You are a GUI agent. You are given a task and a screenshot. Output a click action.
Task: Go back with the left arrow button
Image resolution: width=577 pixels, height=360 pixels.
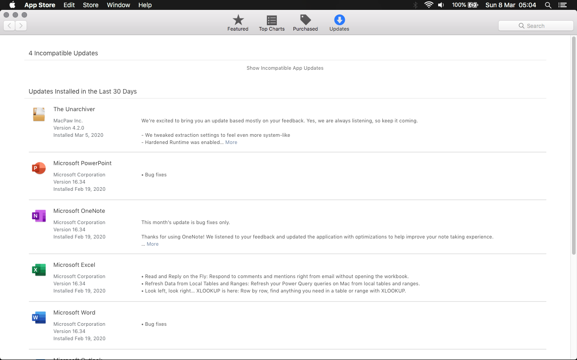tap(9, 26)
